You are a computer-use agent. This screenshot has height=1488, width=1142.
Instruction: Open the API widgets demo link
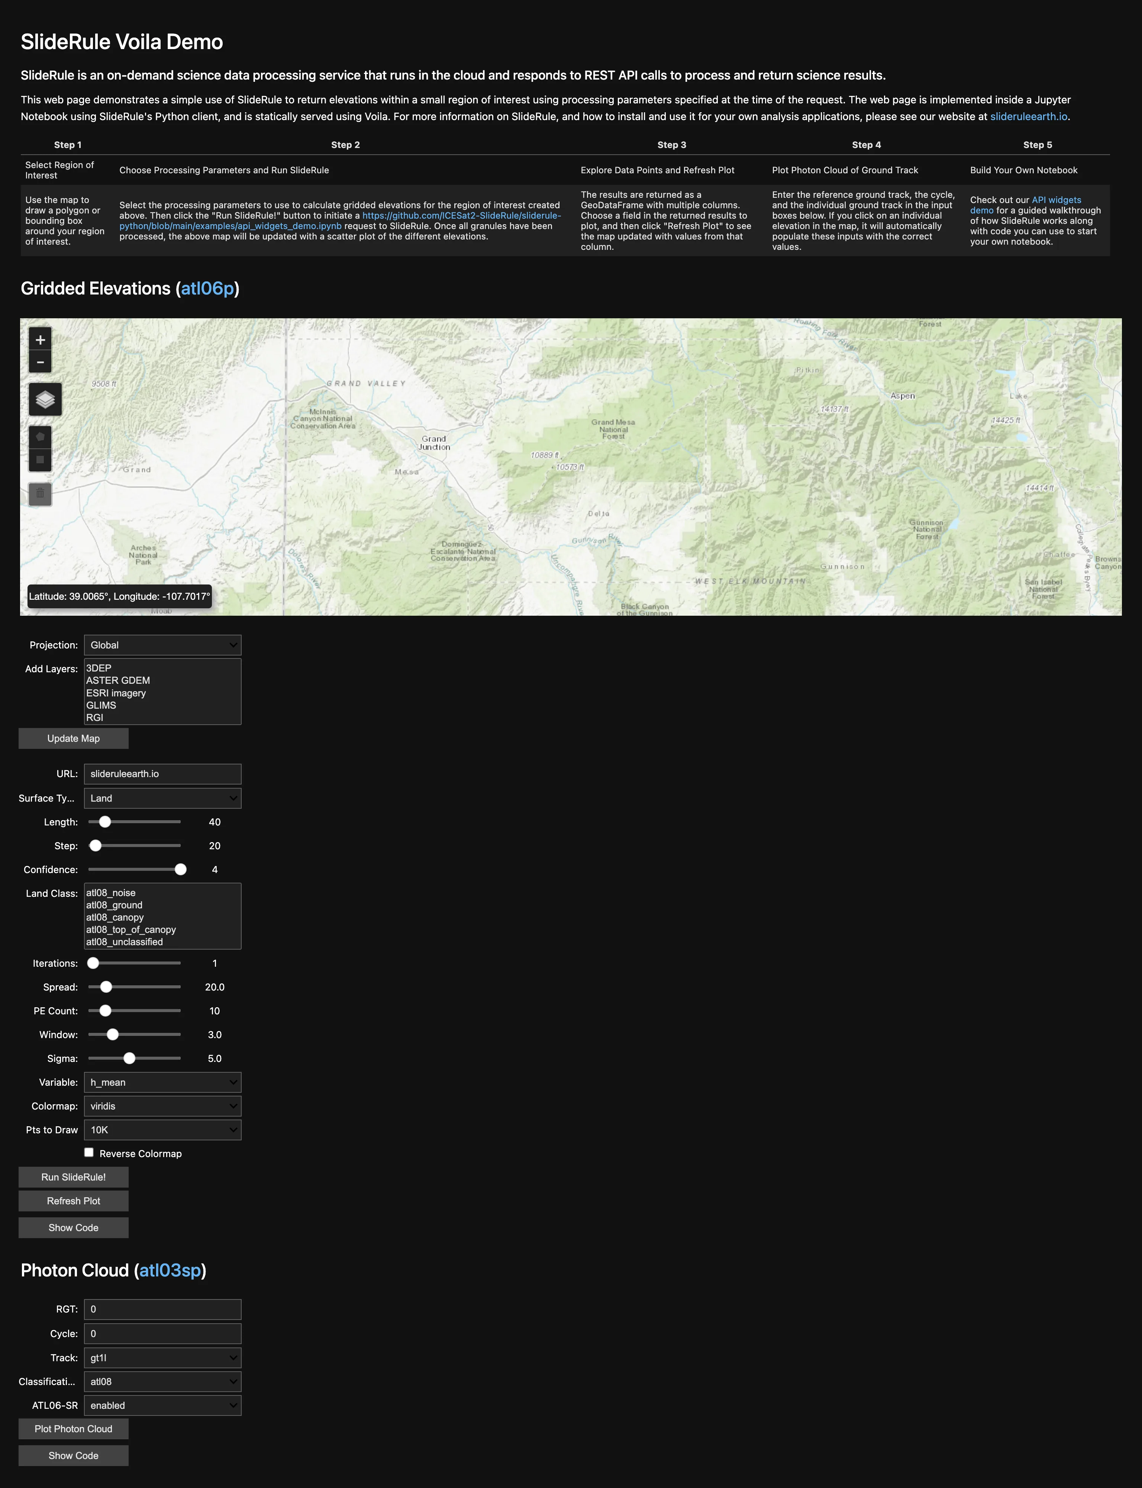click(1026, 205)
